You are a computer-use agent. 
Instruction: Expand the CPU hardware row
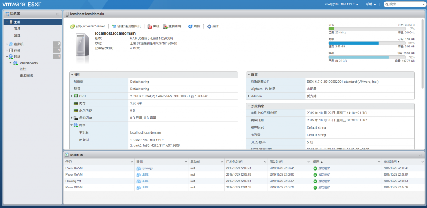click(72, 96)
